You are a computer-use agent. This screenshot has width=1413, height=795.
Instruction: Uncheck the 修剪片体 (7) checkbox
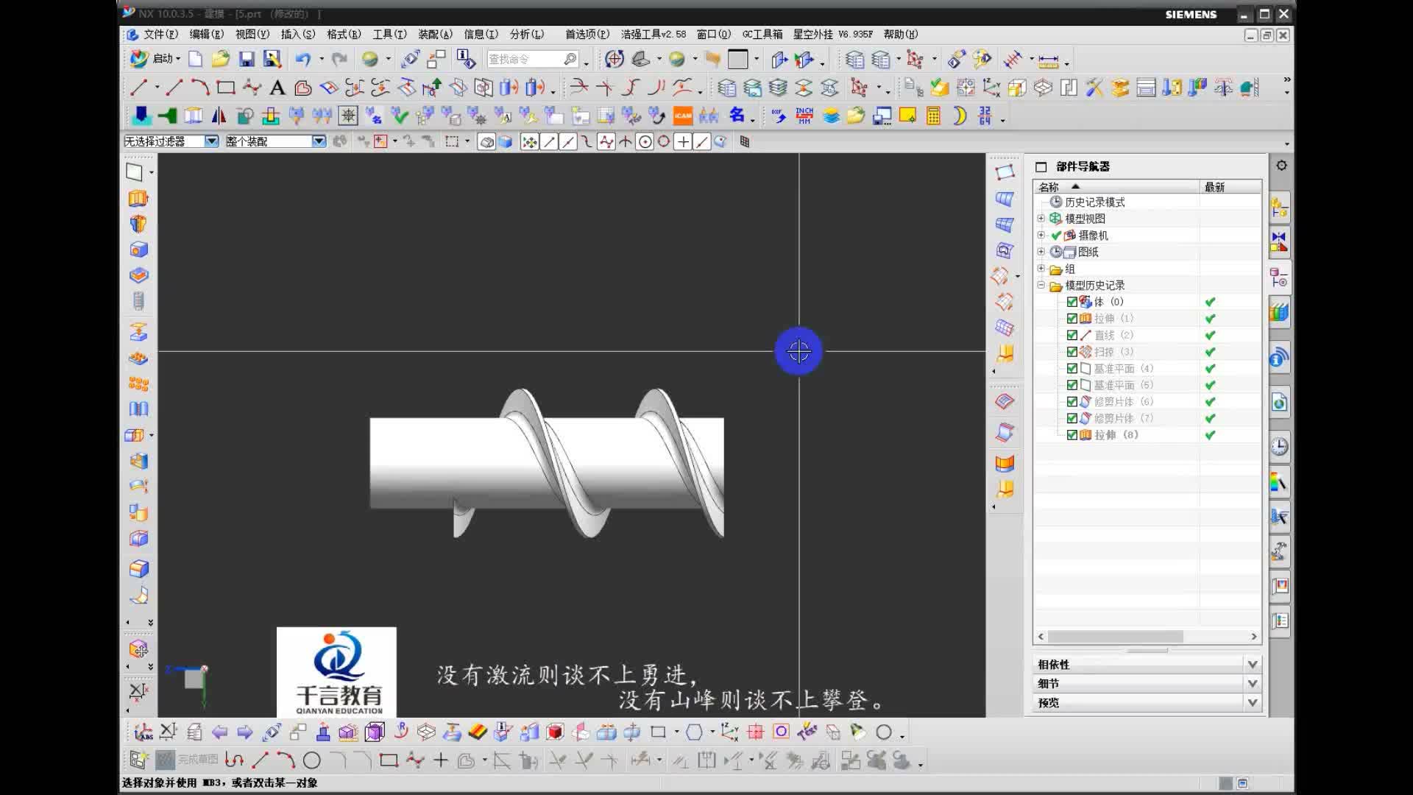pyautogui.click(x=1072, y=418)
